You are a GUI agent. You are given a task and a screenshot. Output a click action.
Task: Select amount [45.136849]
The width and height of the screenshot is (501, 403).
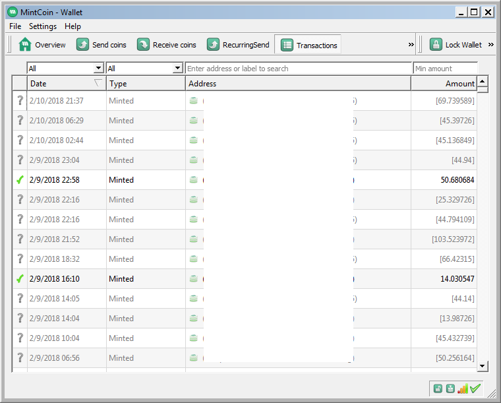tap(455, 140)
